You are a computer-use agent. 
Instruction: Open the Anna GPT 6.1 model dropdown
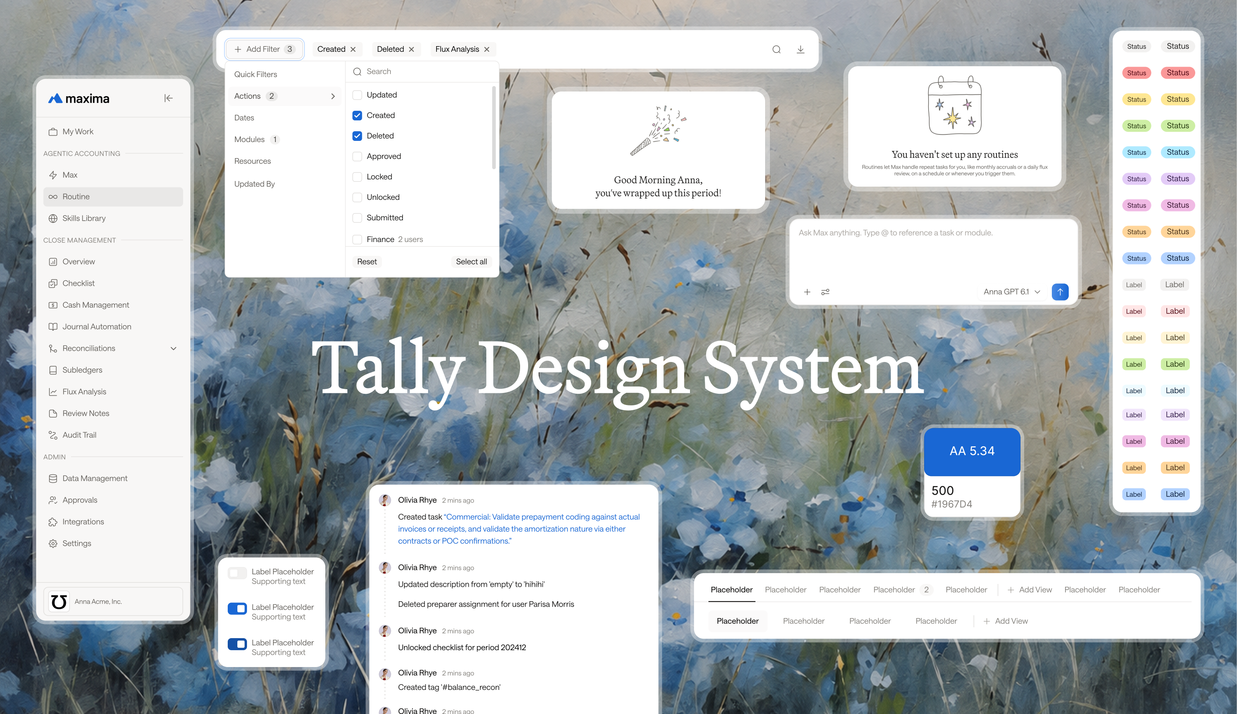click(1011, 292)
